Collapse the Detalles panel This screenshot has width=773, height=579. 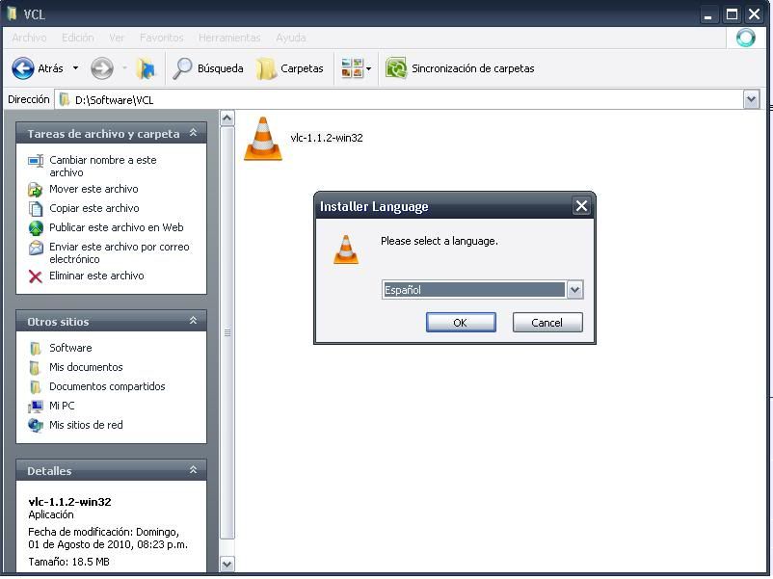[193, 470]
